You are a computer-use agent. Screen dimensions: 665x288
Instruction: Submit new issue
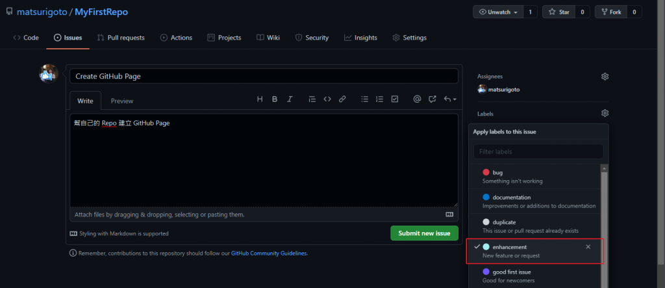click(424, 233)
